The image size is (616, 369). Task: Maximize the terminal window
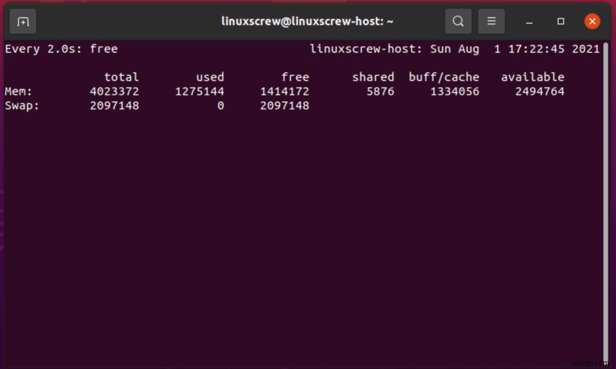point(561,21)
